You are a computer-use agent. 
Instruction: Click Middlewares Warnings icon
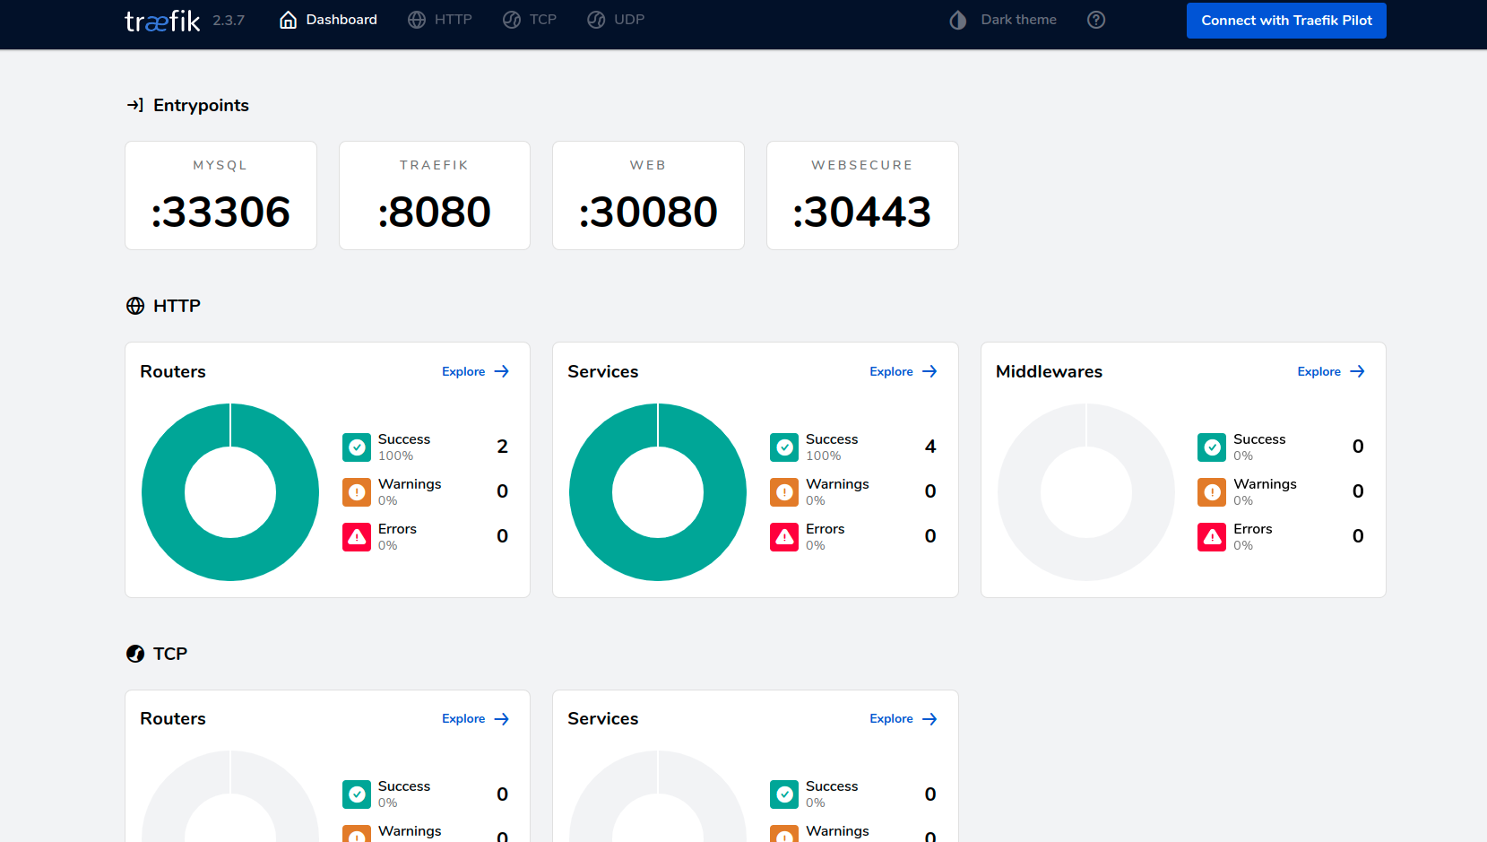1212,491
